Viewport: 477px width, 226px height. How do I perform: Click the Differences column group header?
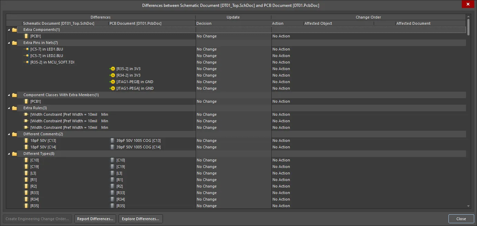[101, 17]
